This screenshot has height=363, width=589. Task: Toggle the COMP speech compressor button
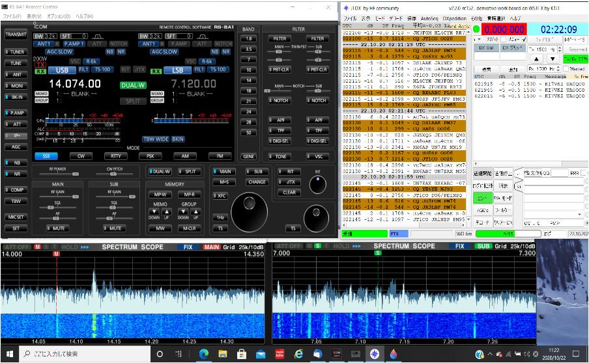[16, 190]
